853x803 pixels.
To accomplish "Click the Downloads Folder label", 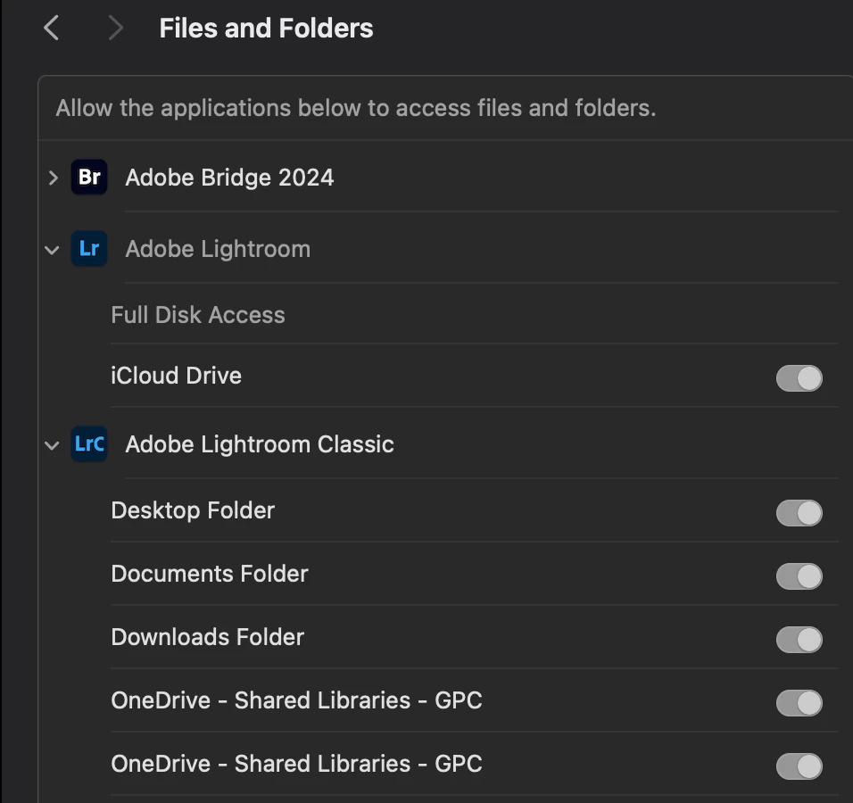I will (x=207, y=636).
